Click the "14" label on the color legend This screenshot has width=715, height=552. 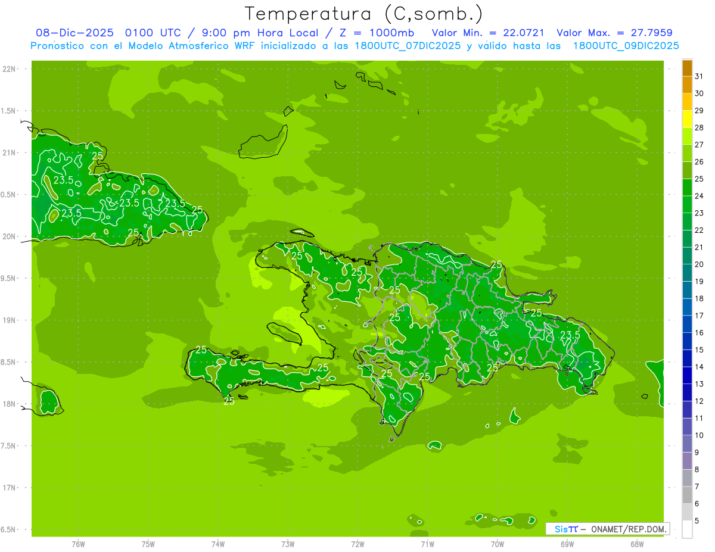[x=700, y=367]
